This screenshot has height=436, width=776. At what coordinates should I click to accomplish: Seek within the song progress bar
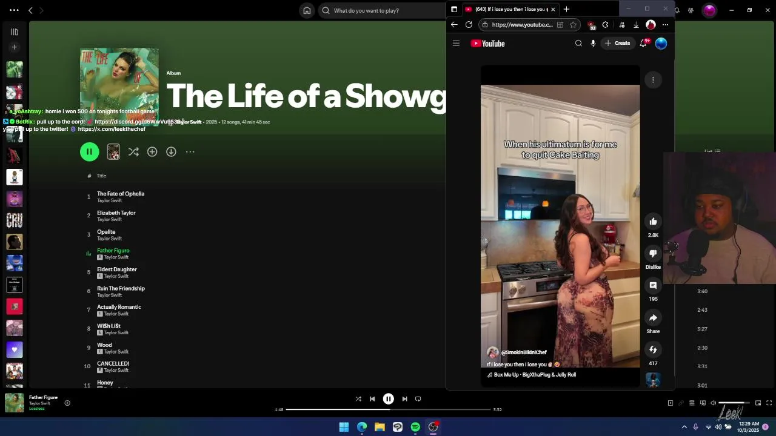click(388, 409)
